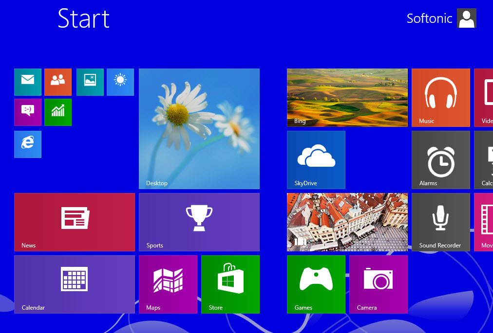Open the SkyDrive tile
The height and width of the screenshot is (333, 493).
coord(316,160)
